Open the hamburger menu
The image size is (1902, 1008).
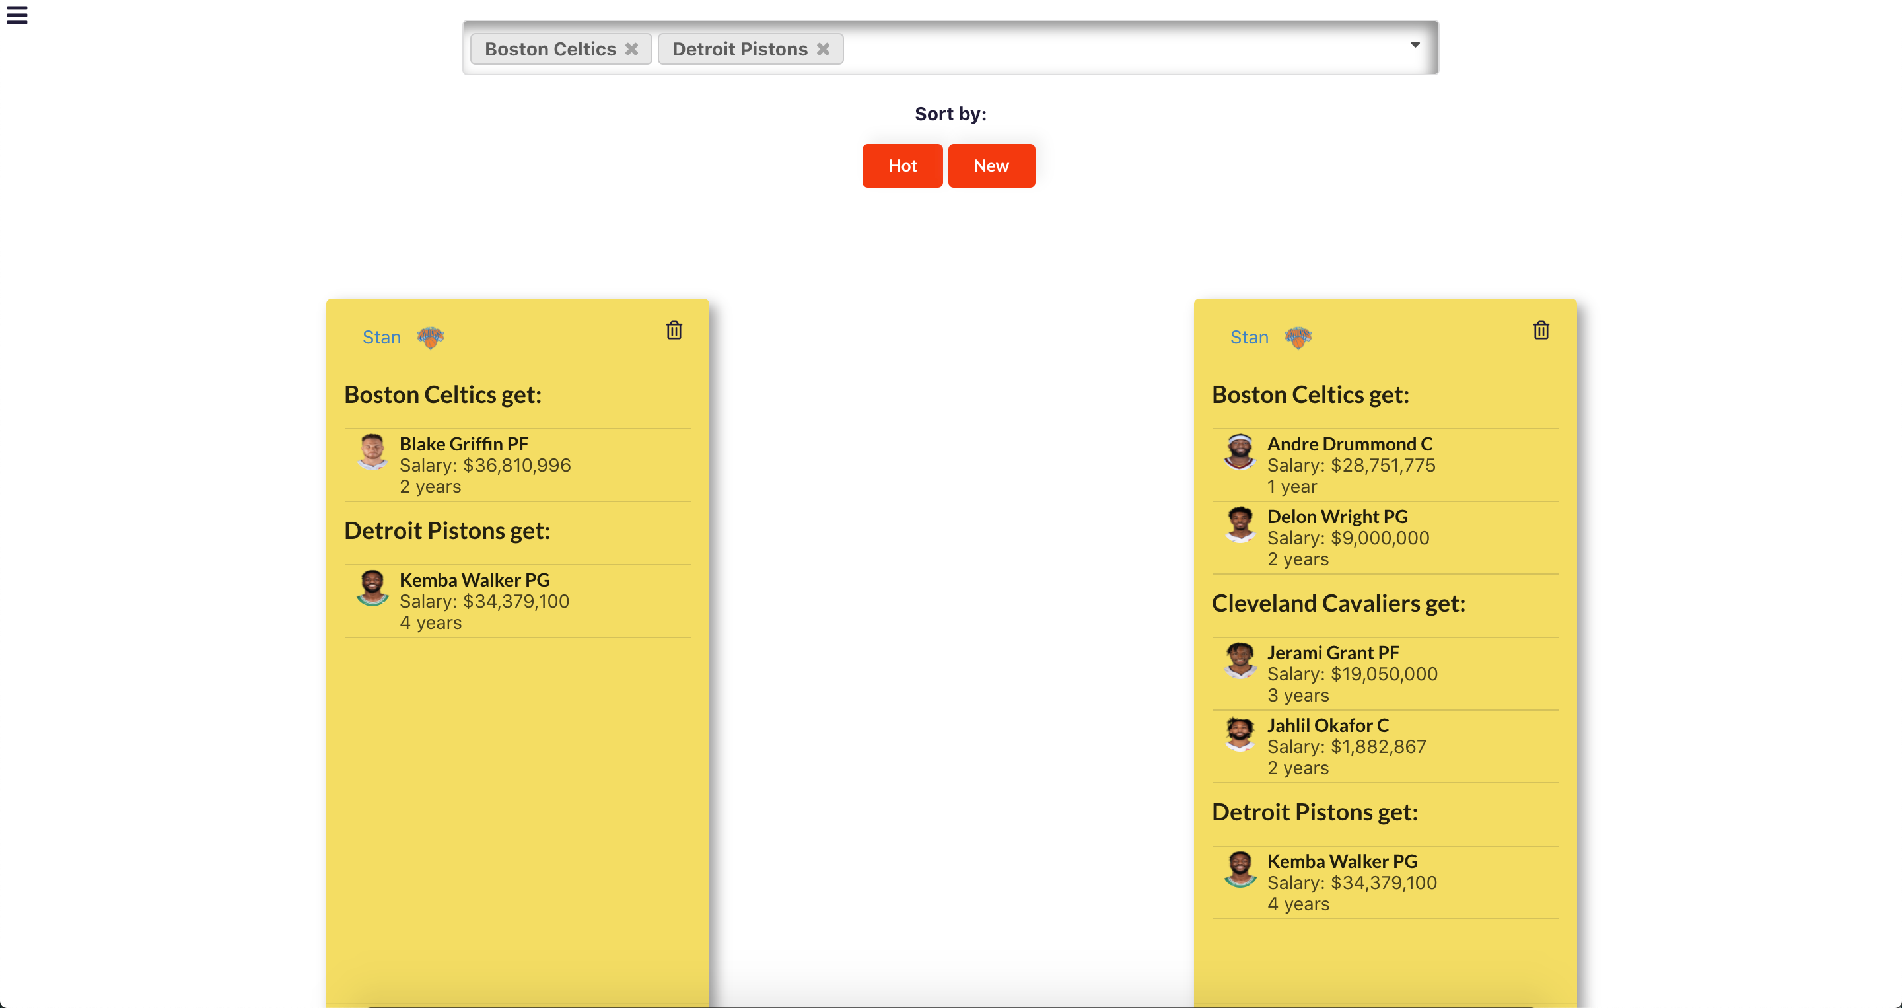pyautogui.click(x=17, y=15)
